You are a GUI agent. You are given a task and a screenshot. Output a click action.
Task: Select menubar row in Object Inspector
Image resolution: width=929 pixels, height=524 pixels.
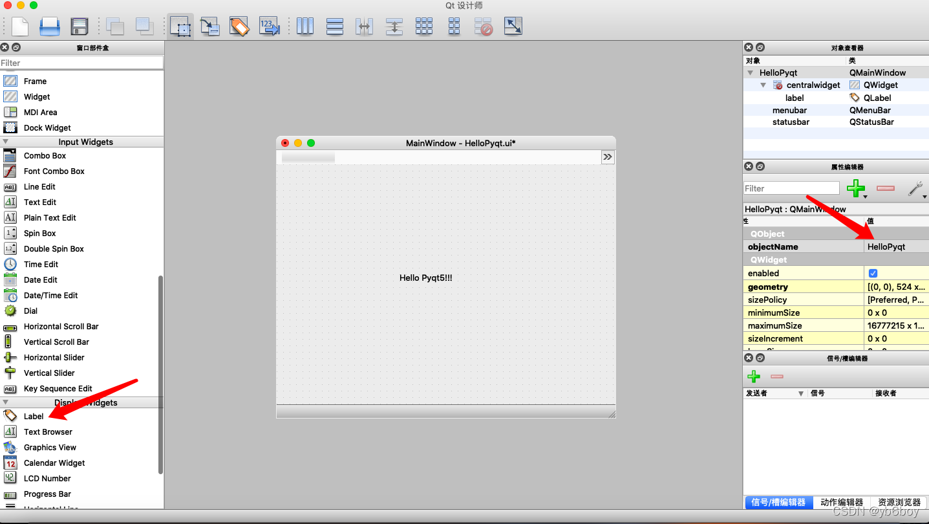coord(836,110)
